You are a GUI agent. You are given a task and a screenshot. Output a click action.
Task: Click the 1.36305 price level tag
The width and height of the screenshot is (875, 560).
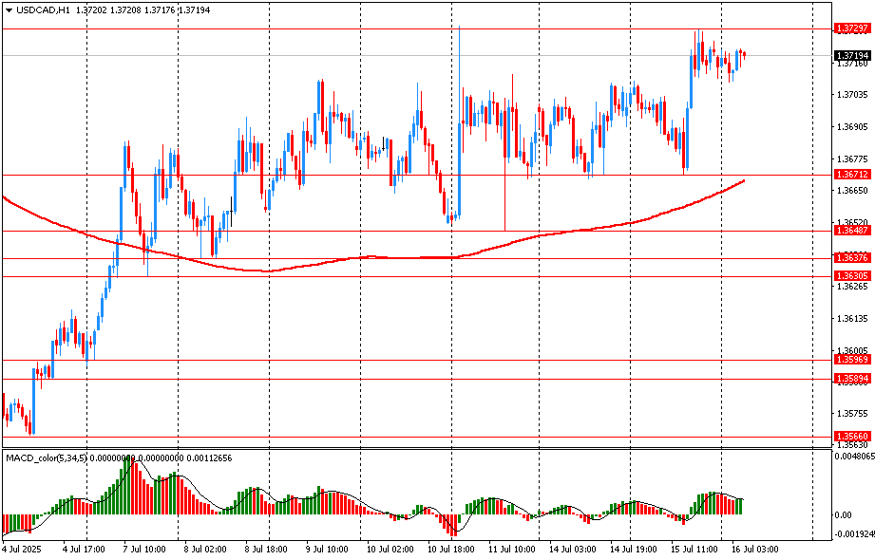click(x=852, y=276)
